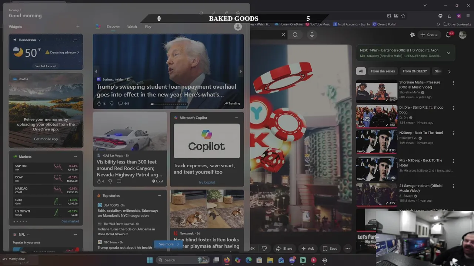Open Microsoft Edge from the taskbar
The width and height of the screenshot is (474, 266).
[248, 260]
